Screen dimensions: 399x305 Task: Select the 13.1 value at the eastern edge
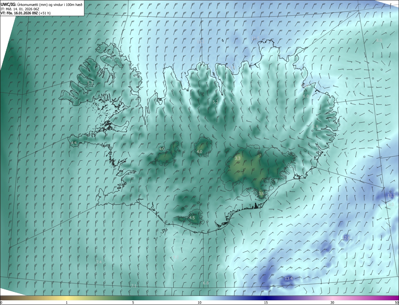(391, 196)
